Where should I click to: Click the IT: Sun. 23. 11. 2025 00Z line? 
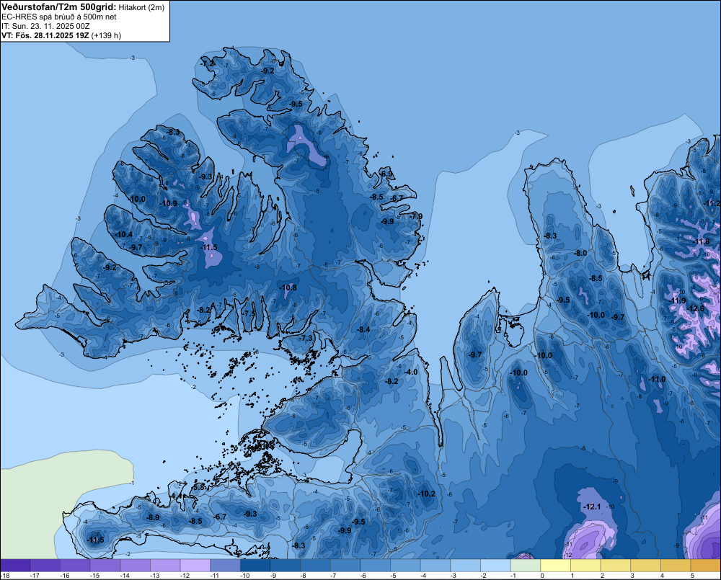tap(45, 26)
